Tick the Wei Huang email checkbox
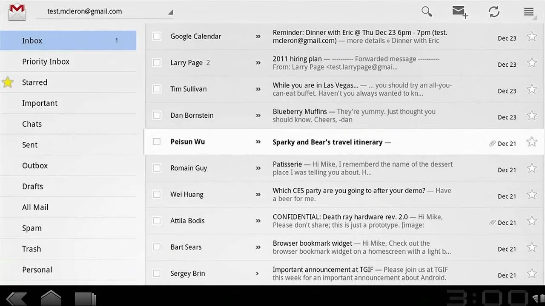545x306 pixels. [157, 195]
